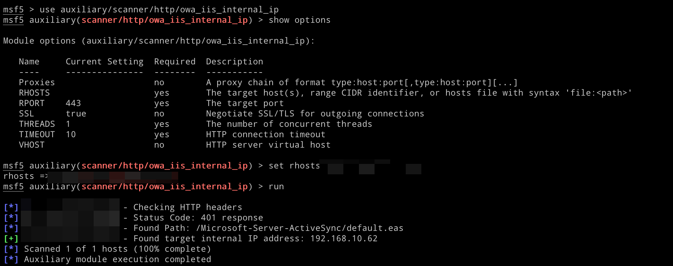673x266 pixels.
Task: Click the "show options" command text
Action: click(299, 20)
